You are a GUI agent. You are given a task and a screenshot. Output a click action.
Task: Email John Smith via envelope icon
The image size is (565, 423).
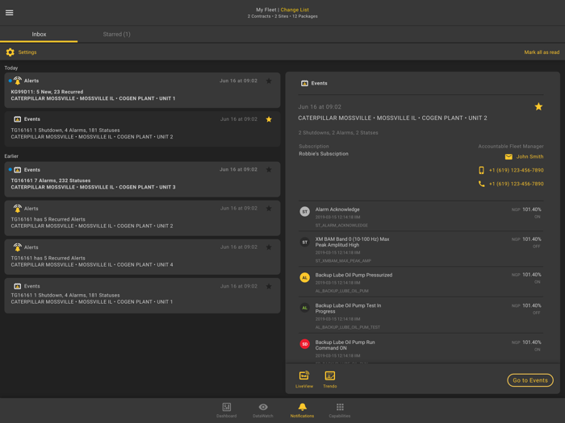[508, 156]
